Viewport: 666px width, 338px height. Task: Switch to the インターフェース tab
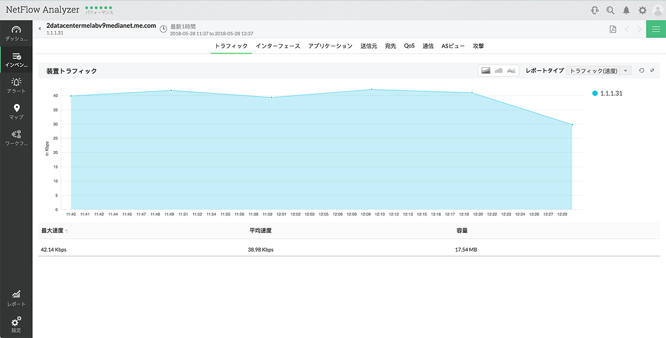click(x=277, y=46)
